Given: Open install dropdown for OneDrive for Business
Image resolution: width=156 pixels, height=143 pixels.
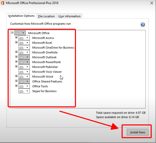Looking at the screenshot, I should (x=24, y=48).
